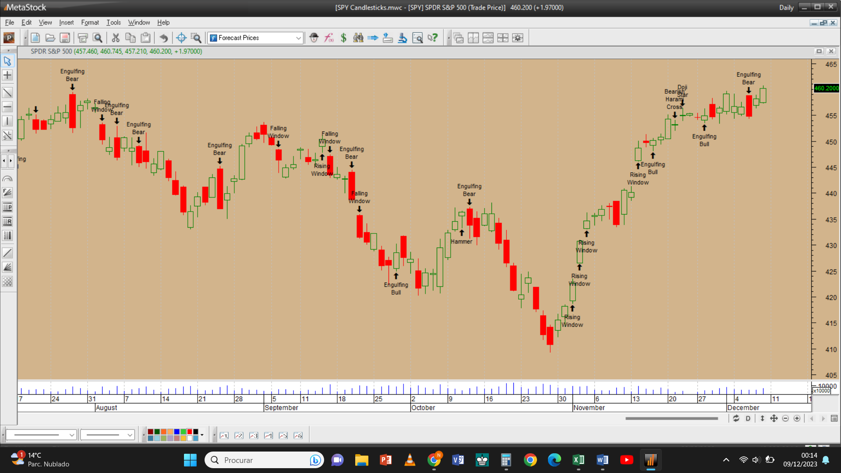The image size is (841, 473).
Task: Expand the color palette arrow
Action: pos(202,435)
